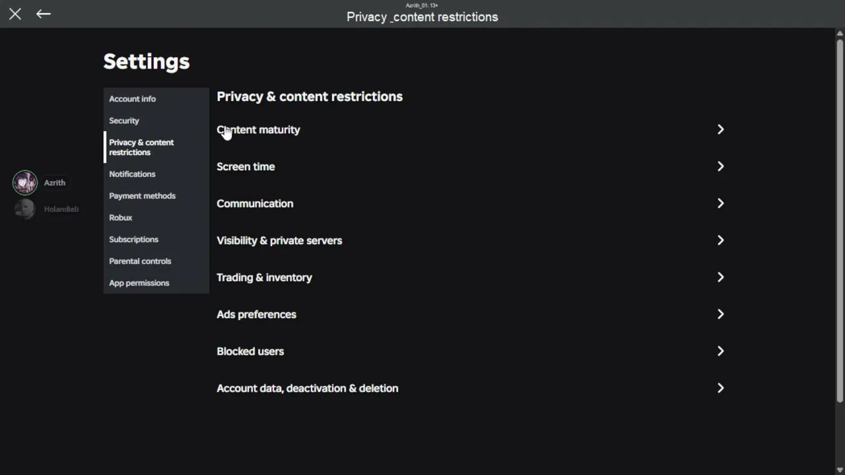The width and height of the screenshot is (845, 475).
Task: Expand Communication chevron arrow
Action: coord(720,204)
